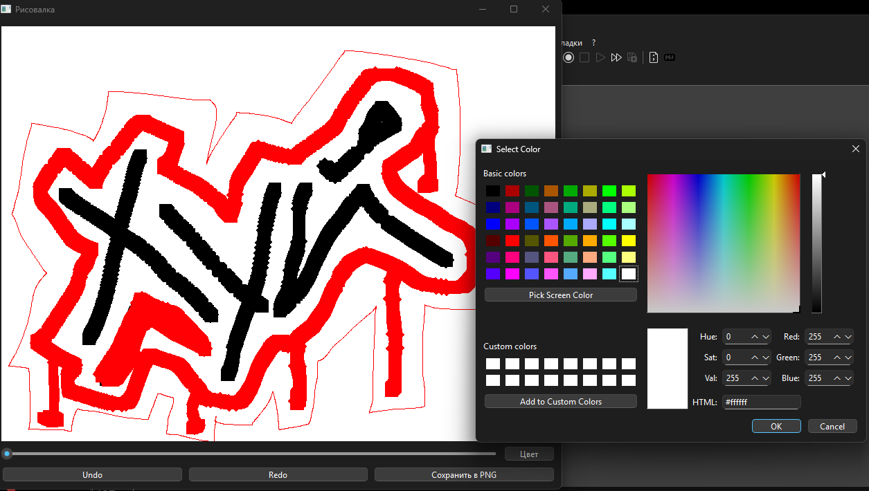This screenshot has width=869, height=491.
Task: Click the Redo button in Рисовалка
Action: click(x=278, y=474)
